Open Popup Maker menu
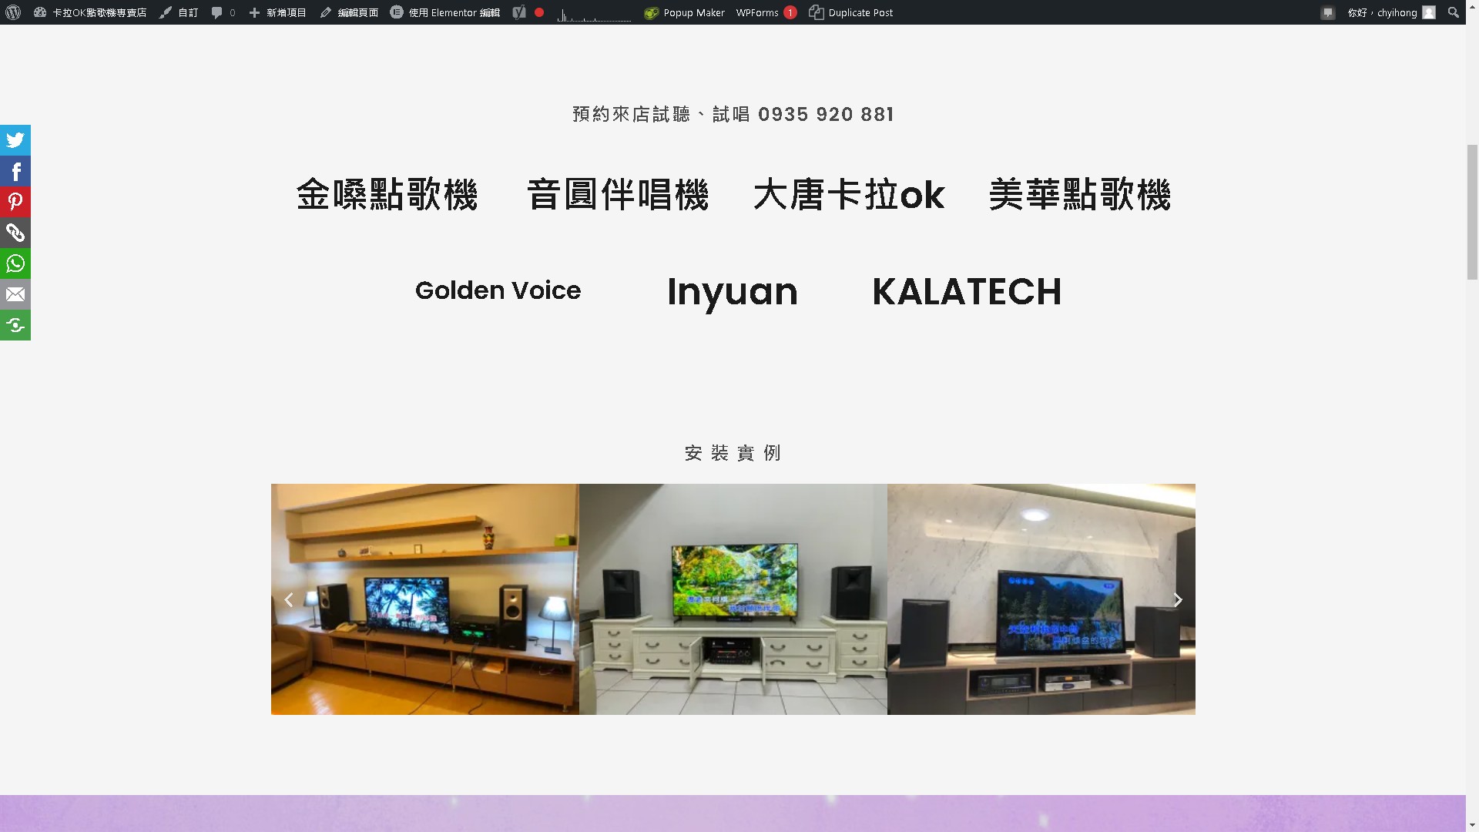 coord(685,12)
